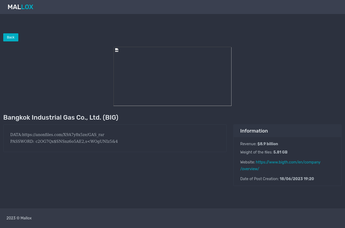Click the Information panel header

tap(287, 131)
